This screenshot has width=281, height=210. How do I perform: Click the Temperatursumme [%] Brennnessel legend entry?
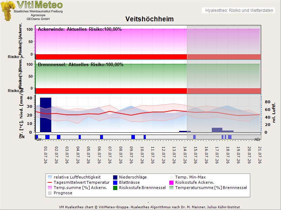(208, 188)
